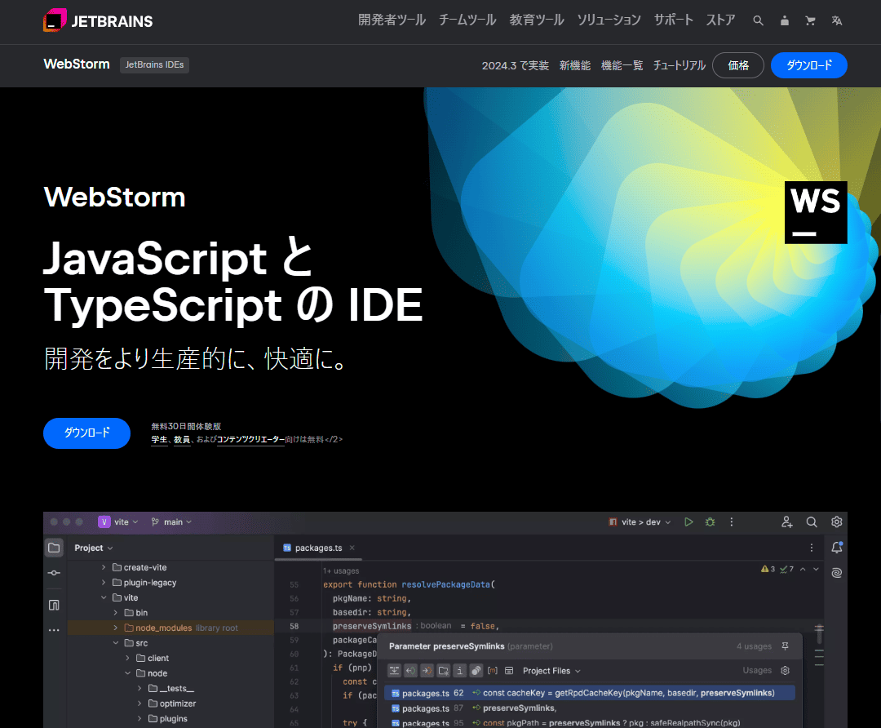Click the JetBrains logo
881x728 pixels.
point(98,20)
